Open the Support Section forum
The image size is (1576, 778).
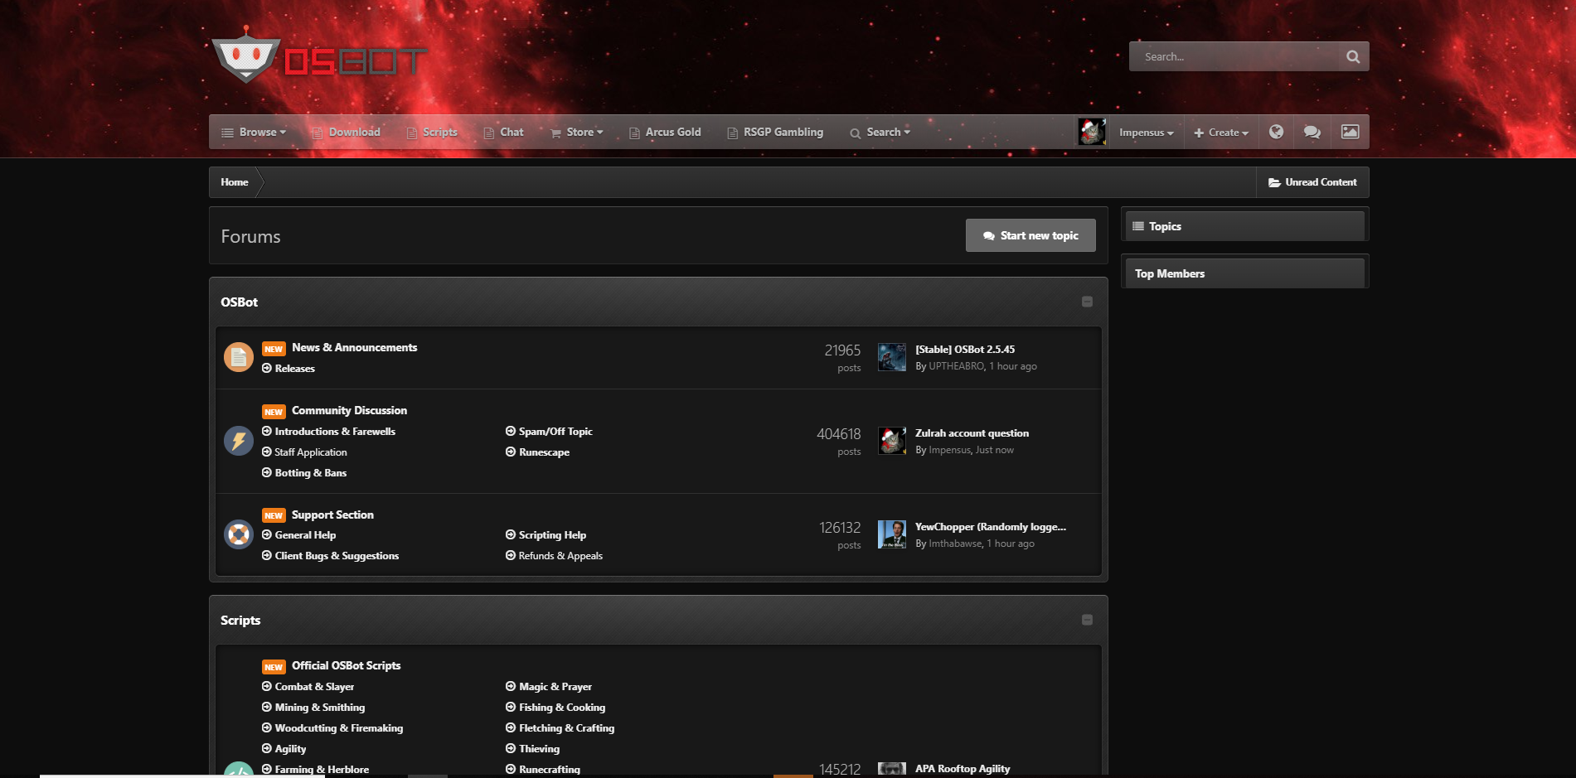(x=332, y=515)
